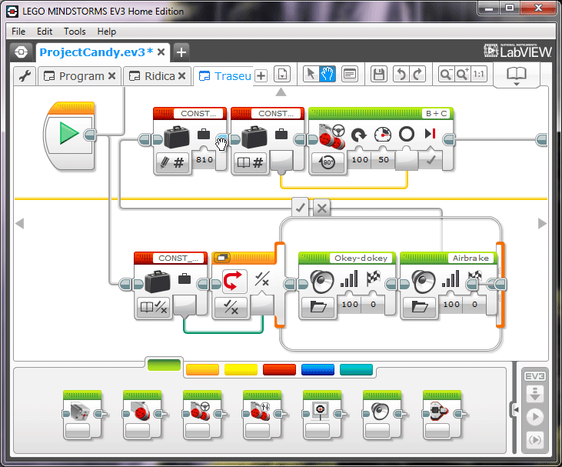Image resolution: width=562 pixels, height=467 pixels.
Task: Select the blue Advanced blocks palette
Action: 318,369
